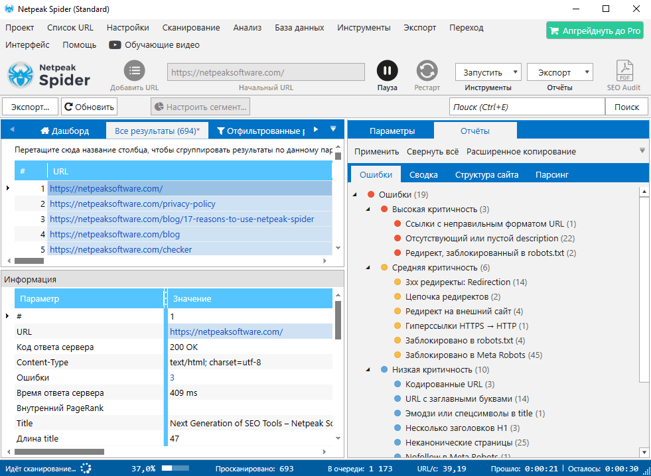
Task: Switch to the Параметры tab
Action: point(392,131)
